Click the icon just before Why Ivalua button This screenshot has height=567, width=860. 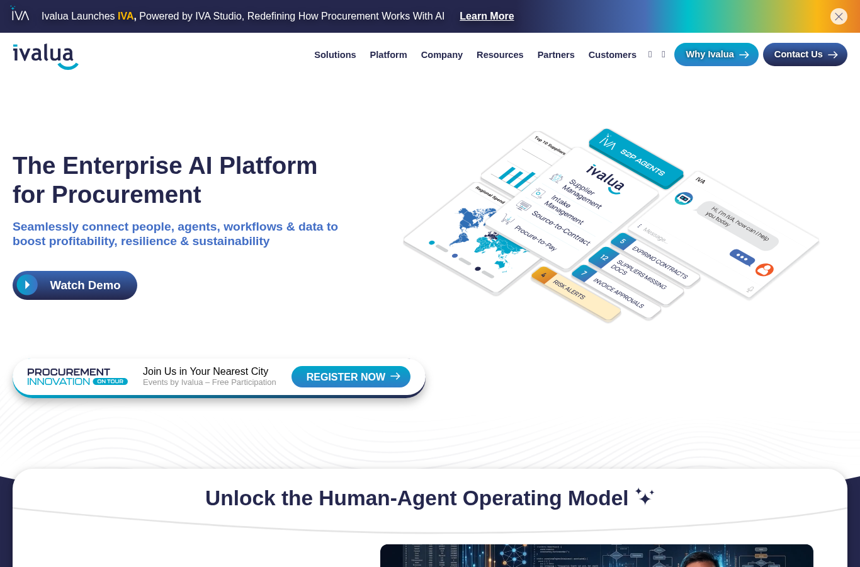664,55
